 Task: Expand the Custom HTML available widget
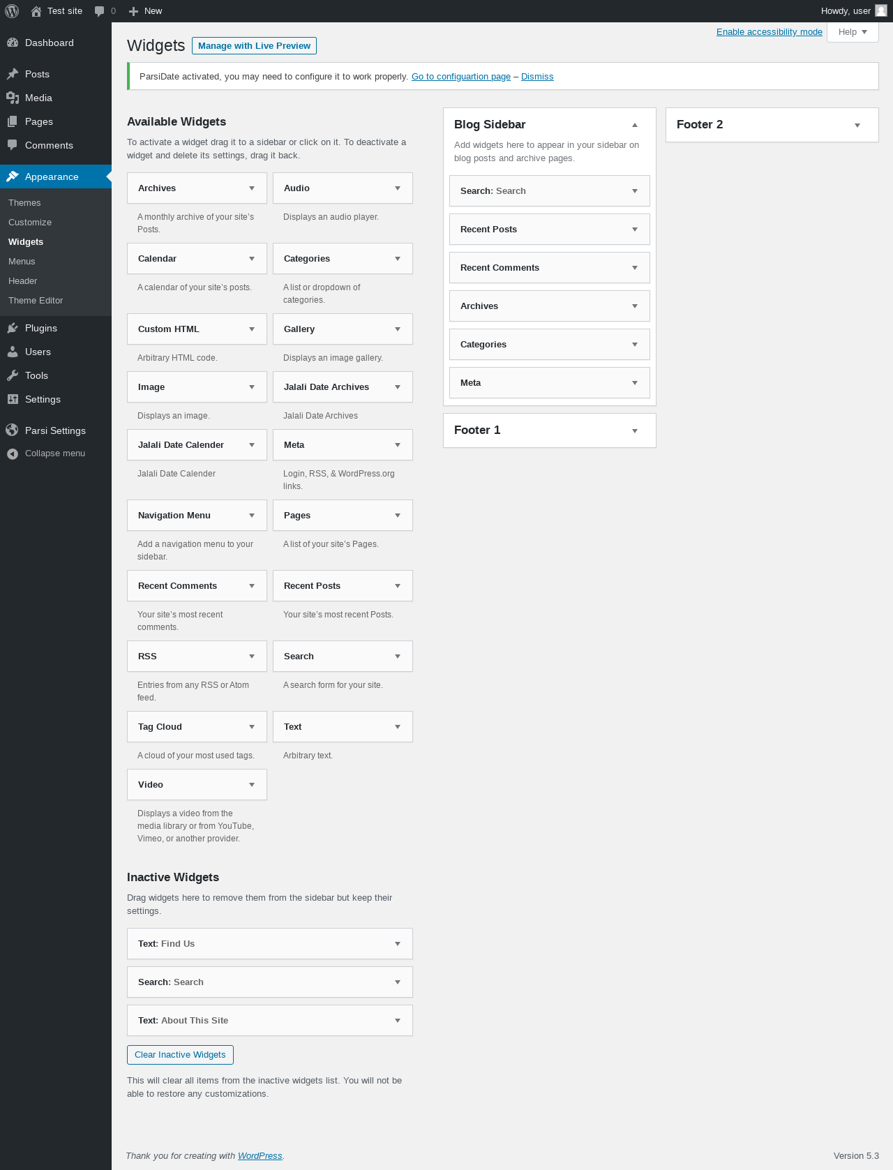(x=252, y=329)
